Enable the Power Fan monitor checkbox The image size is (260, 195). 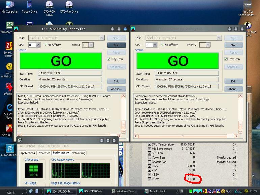150,157
